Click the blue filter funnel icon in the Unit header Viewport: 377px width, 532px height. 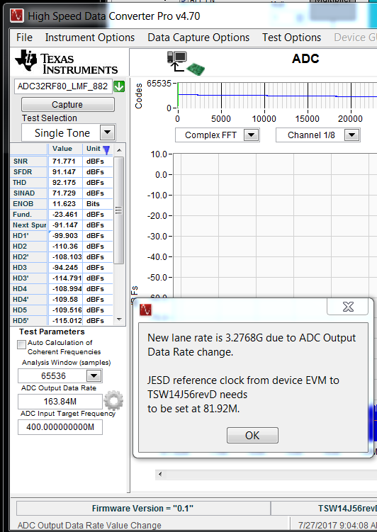coord(106,149)
